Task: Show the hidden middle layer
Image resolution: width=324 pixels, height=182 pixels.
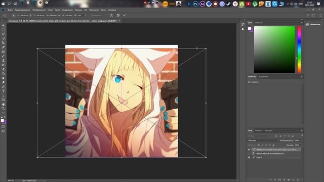Action: tap(249, 154)
